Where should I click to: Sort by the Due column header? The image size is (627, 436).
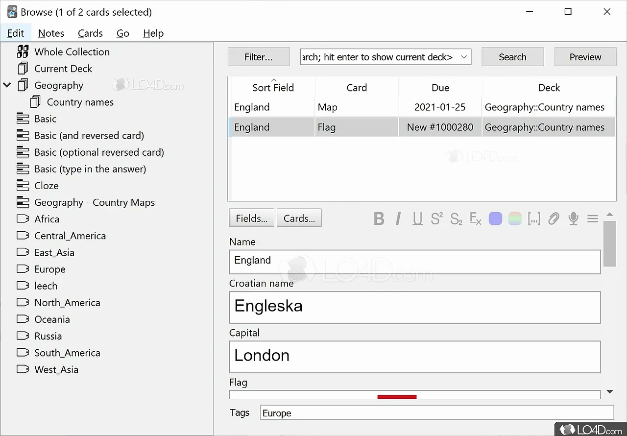pos(440,88)
